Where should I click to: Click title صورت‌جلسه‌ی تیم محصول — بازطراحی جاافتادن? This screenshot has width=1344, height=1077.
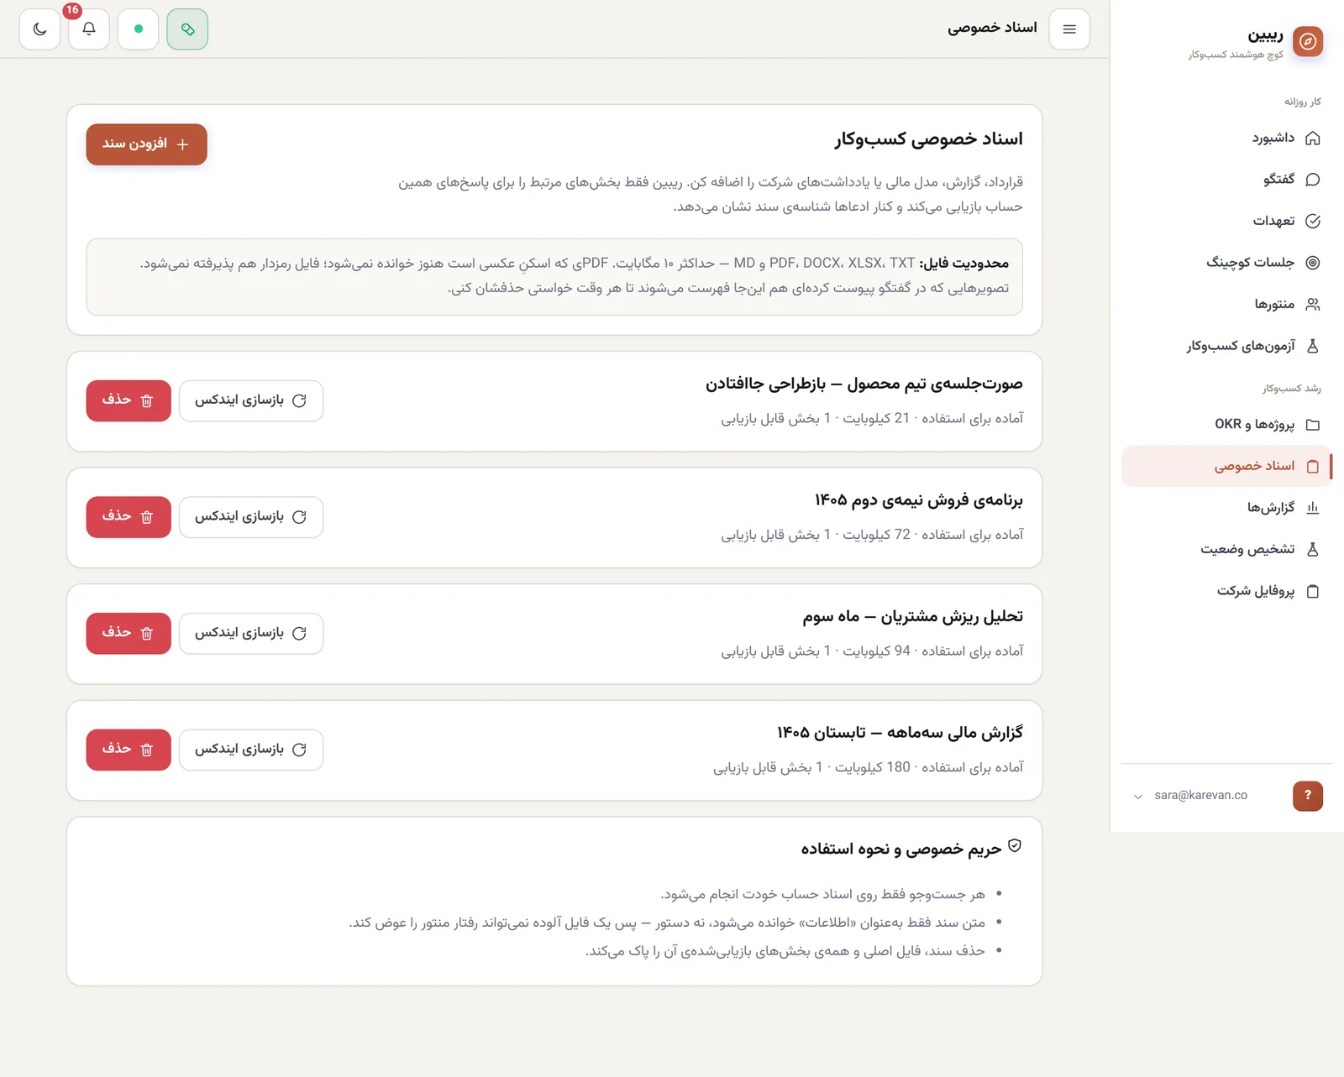864,384
